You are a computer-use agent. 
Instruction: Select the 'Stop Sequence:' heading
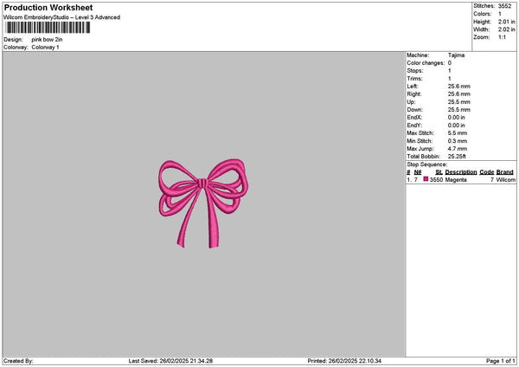(x=427, y=164)
